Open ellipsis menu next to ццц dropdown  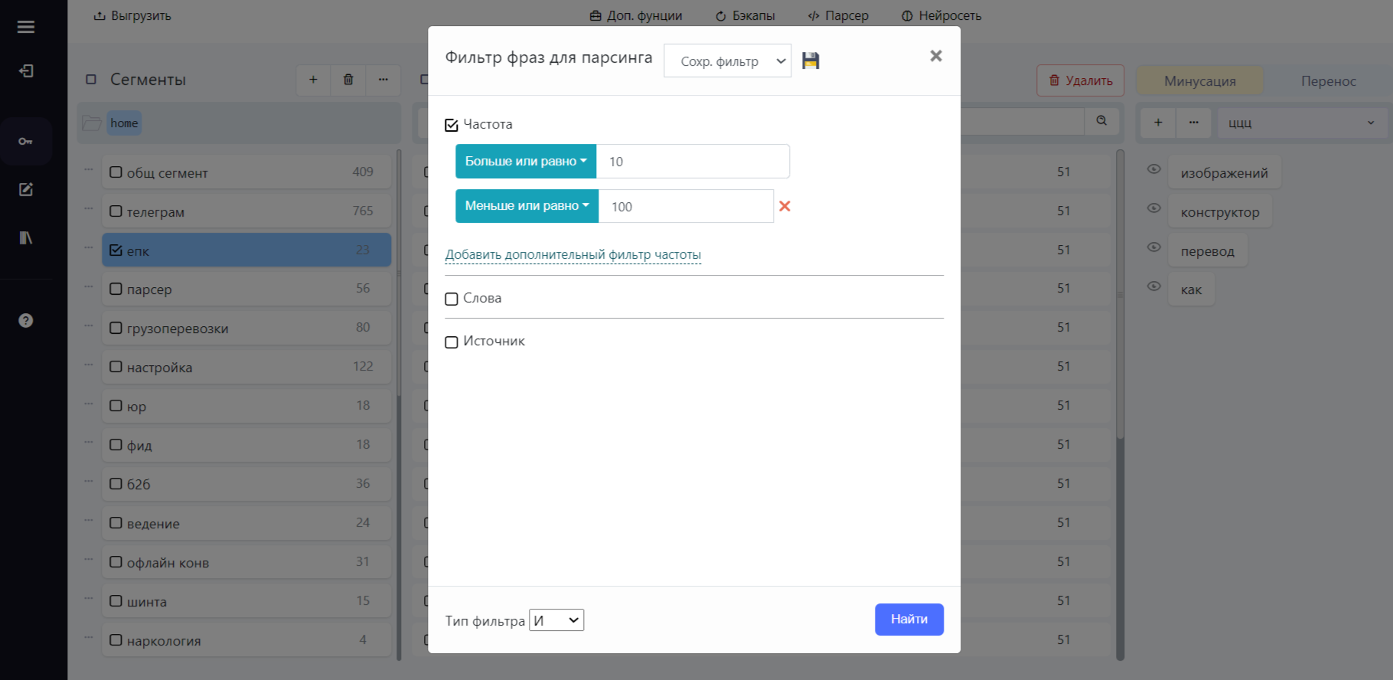pos(1193,123)
